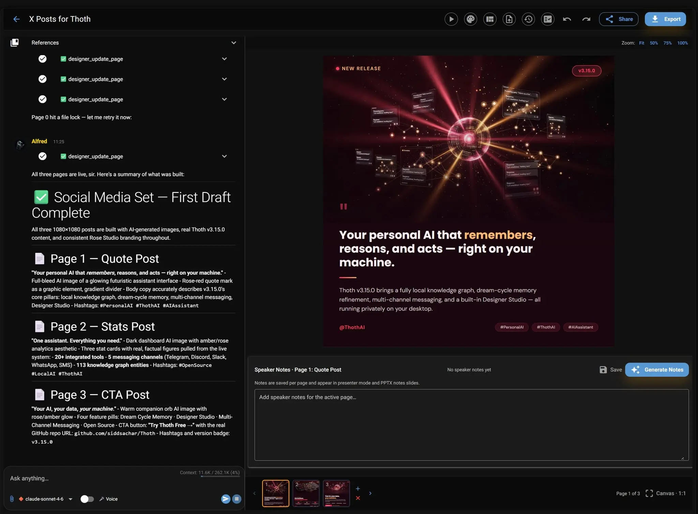The image size is (698, 514).
Task: Click the #AIAssistant hashtag pill on slide
Action: click(580, 327)
